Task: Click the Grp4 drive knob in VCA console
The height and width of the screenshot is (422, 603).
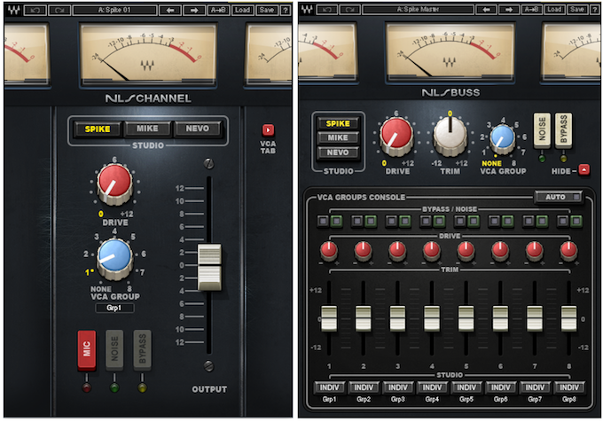Action: [432, 251]
